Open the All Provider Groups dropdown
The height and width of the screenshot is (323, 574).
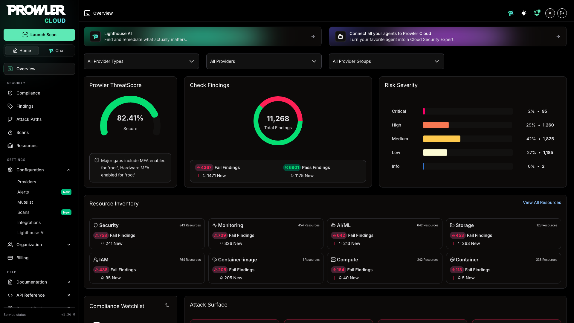coord(387,61)
